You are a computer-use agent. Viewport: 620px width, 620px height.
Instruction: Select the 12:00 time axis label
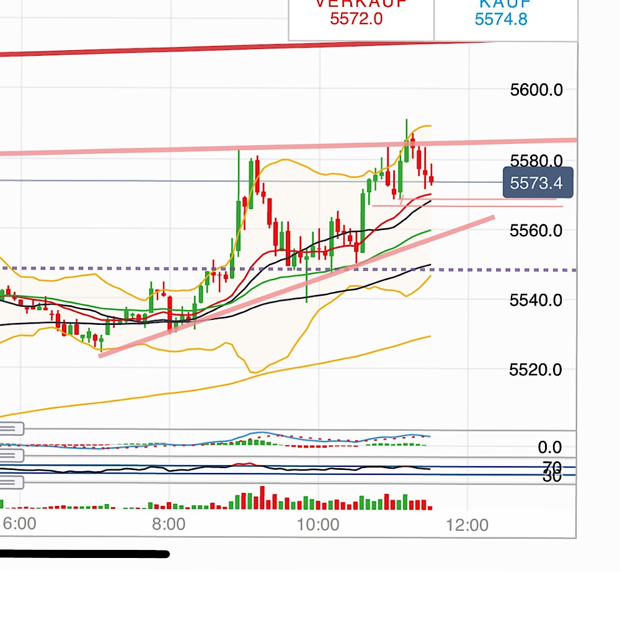point(468,524)
